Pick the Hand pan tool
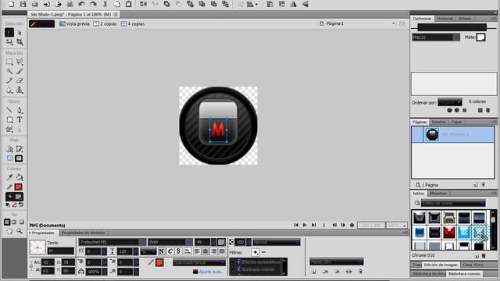This screenshot has height=281, width=500. (x=9, y=231)
